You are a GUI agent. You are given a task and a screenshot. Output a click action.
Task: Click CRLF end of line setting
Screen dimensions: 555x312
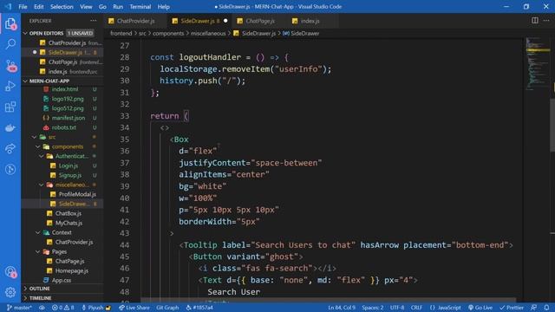tap(416, 308)
